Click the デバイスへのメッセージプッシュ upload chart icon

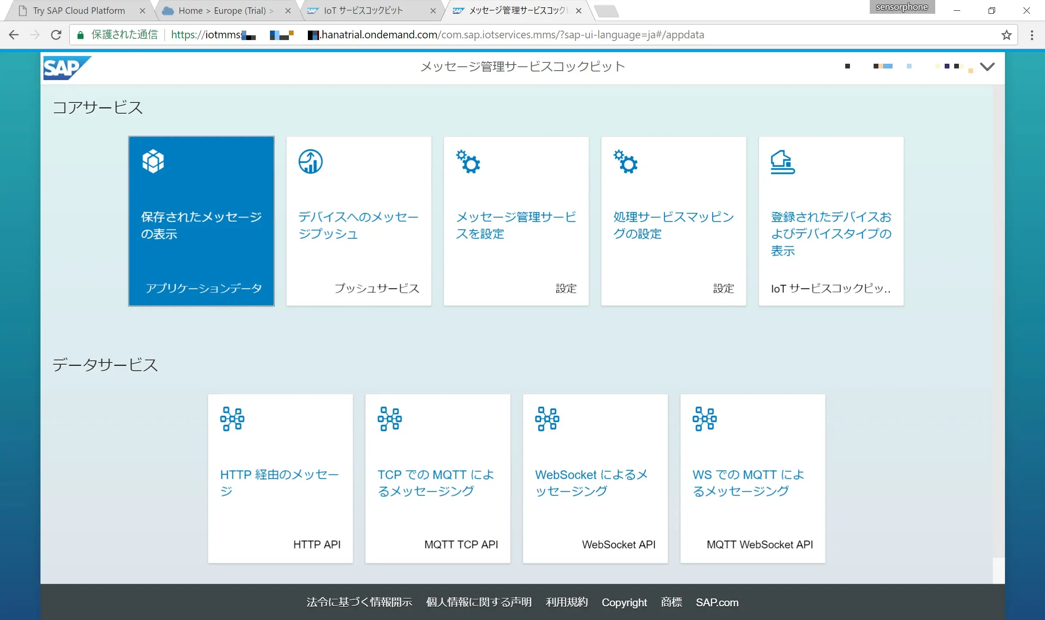pos(310,161)
